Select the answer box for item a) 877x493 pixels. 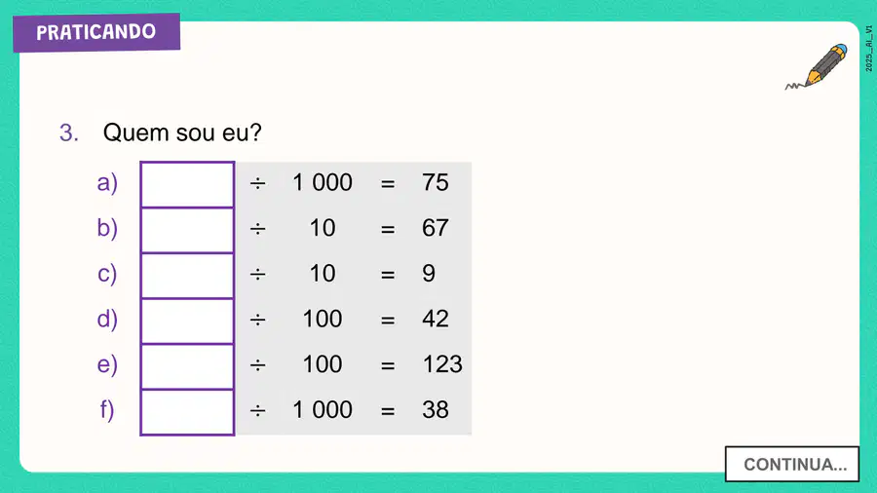187,184
